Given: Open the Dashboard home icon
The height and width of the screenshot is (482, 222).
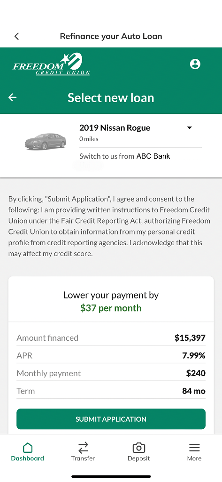Looking at the screenshot, I should 28,447.
